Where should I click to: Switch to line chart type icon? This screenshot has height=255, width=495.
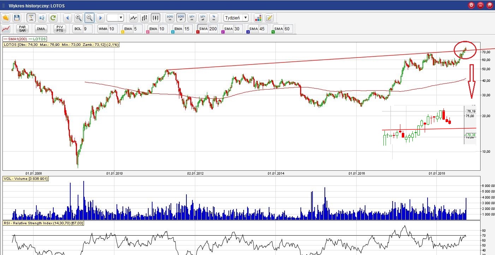pyautogui.click(x=133, y=18)
